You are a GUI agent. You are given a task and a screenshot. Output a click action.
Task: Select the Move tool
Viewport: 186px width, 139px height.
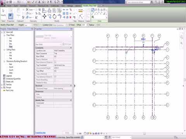click(44, 16)
